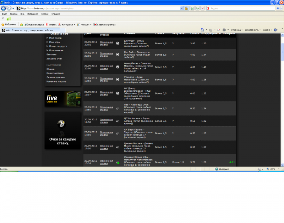
Task: Click the blue Help question mark icon
Action: (x=275, y=30)
